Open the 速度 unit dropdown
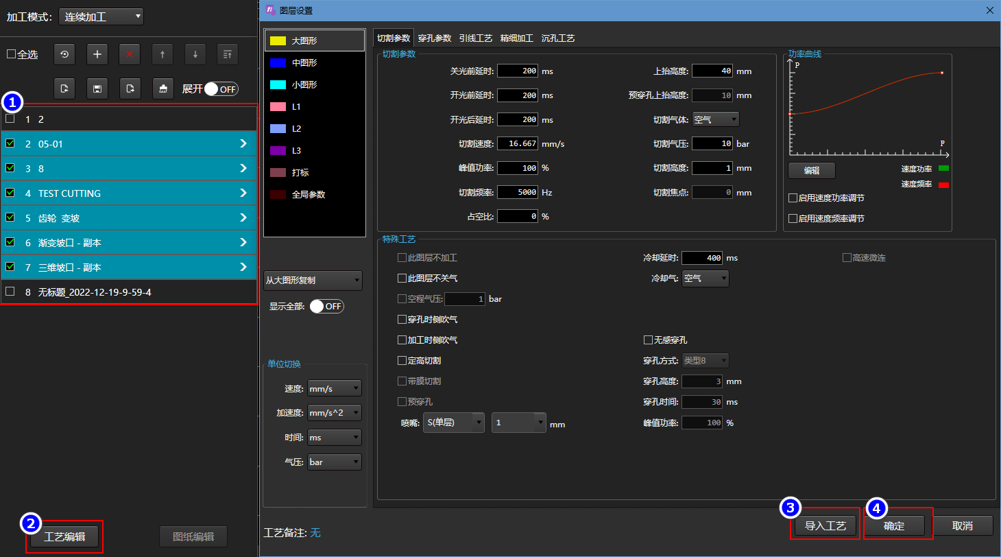The width and height of the screenshot is (1001, 557). click(335, 388)
